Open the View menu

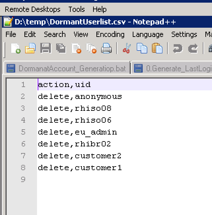coord(81,34)
